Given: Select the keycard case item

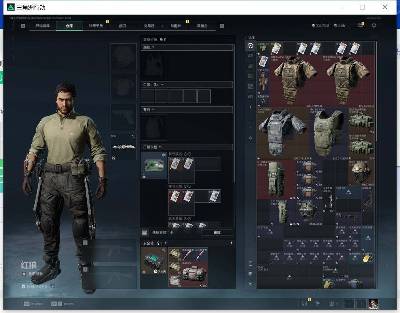Looking at the screenshot, I should [x=154, y=165].
